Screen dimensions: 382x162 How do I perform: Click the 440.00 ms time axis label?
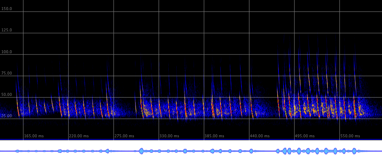point(260,136)
